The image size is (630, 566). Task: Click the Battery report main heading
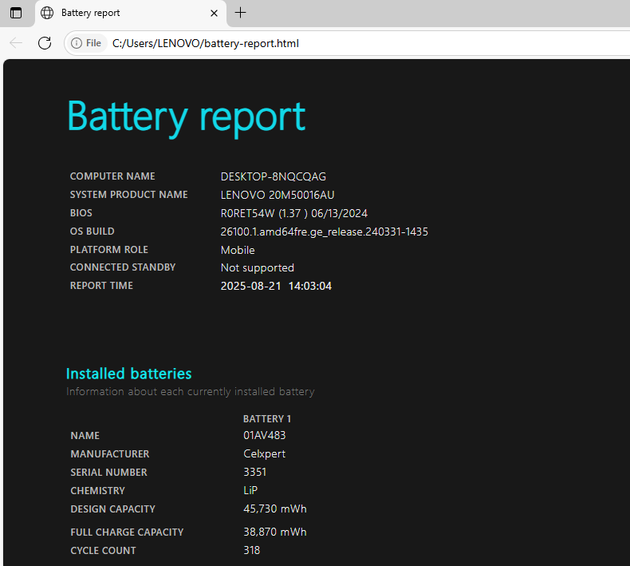186,117
